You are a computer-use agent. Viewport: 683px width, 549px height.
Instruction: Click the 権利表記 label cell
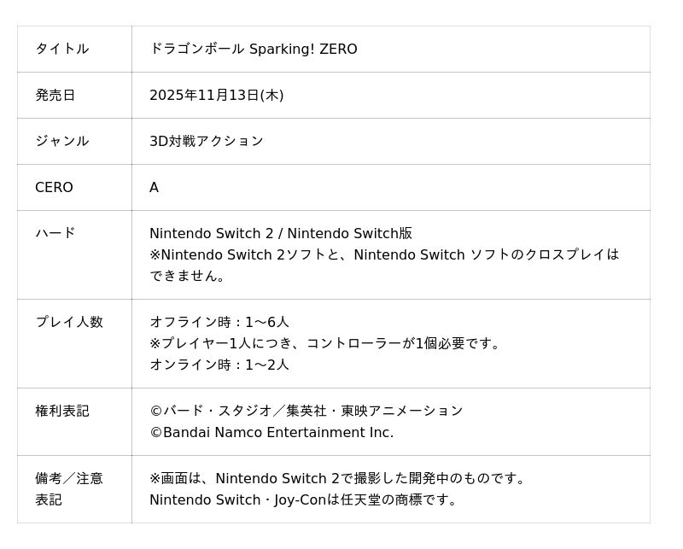[x=62, y=412]
